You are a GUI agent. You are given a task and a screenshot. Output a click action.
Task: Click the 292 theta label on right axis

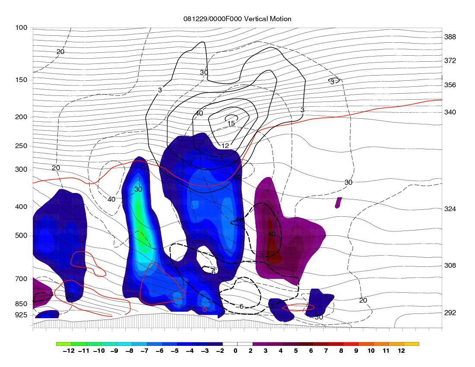point(450,313)
